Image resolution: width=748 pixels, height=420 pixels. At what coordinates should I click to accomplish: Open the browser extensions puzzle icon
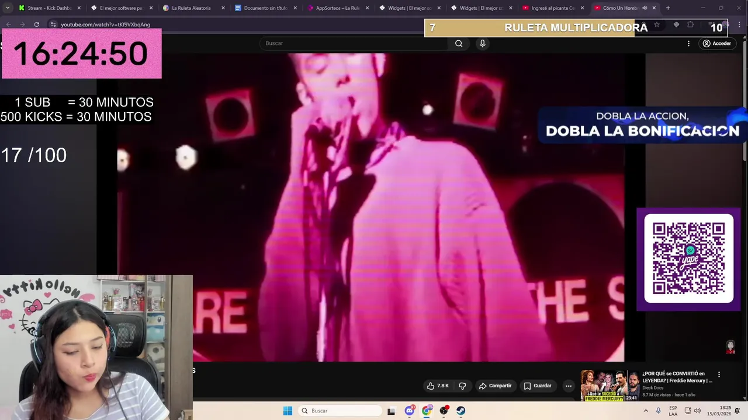pos(690,24)
